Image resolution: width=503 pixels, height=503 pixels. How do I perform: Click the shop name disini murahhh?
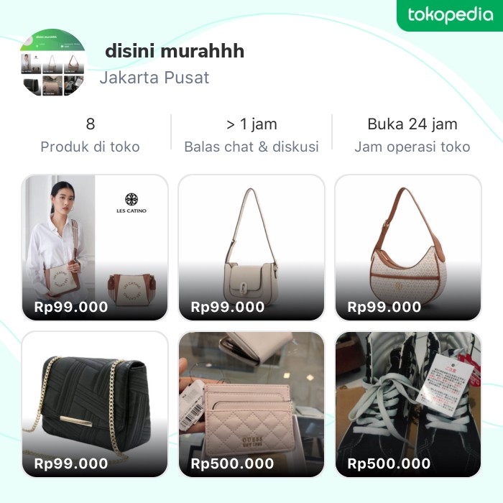point(175,51)
